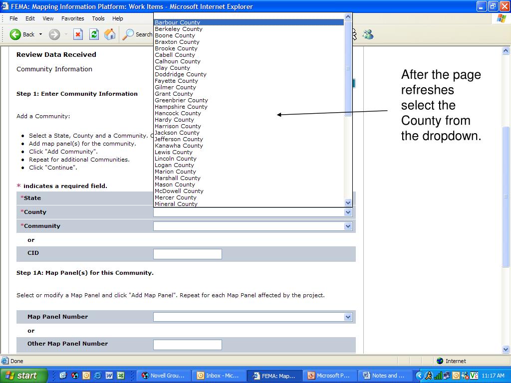Image resolution: width=511 pixels, height=383 pixels.
Task: Choose Marshall County
Action: coord(249,178)
